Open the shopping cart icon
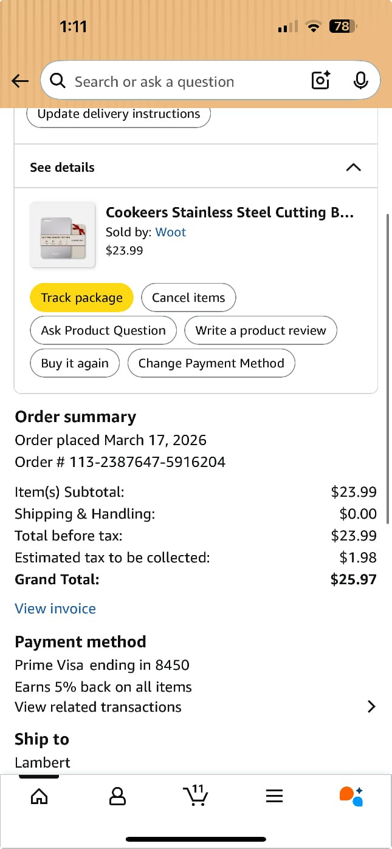 tap(196, 796)
